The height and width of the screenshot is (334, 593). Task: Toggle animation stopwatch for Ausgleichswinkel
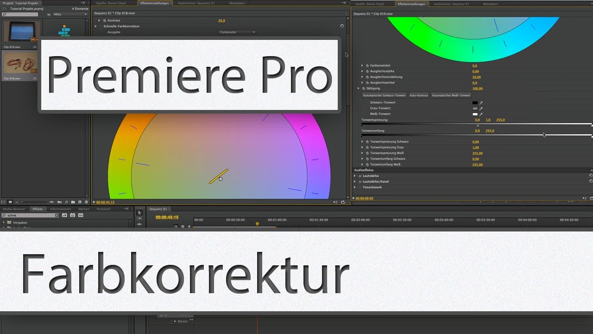(x=367, y=83)
